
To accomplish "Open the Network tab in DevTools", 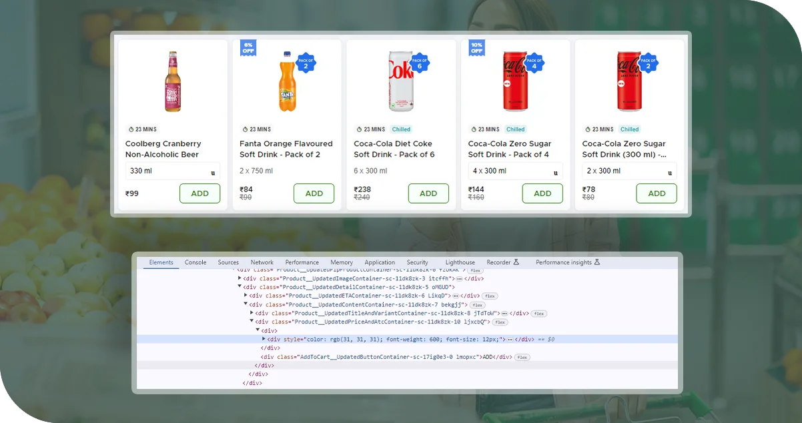I will [262, 262].
